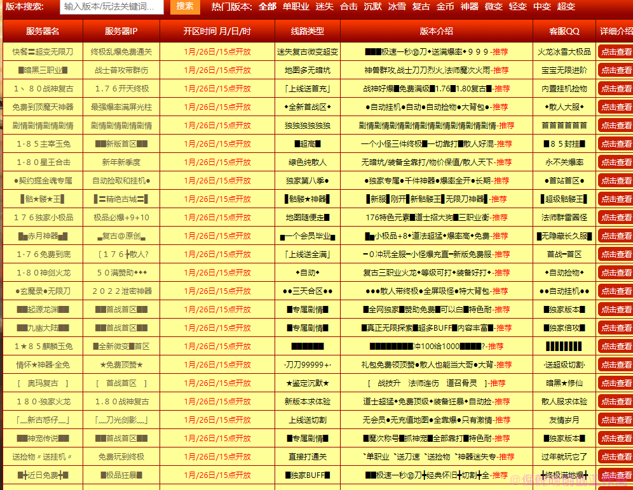Open server name 免费到顶魔天神器
633x490 pixels.
click(x=43, y=107)
